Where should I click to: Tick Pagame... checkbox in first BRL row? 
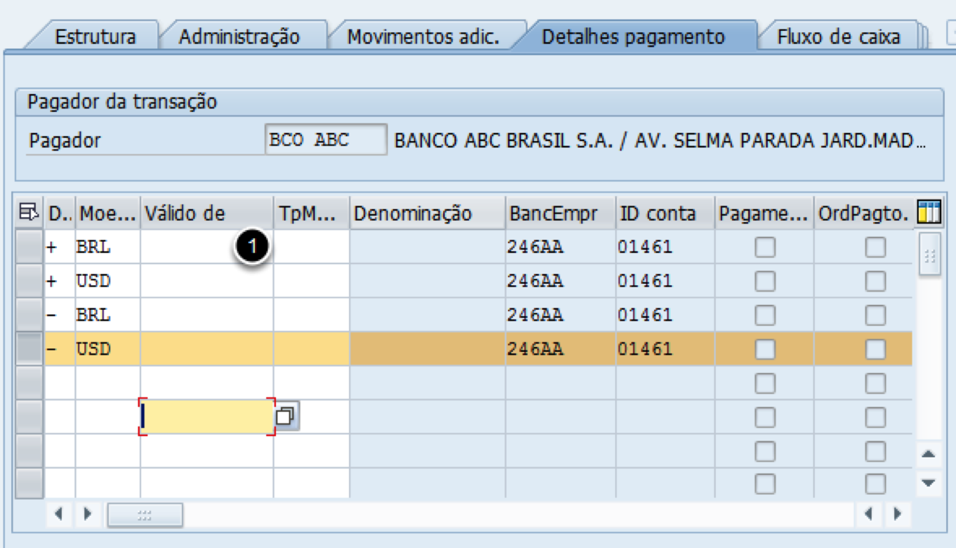(x=765, y=247)
